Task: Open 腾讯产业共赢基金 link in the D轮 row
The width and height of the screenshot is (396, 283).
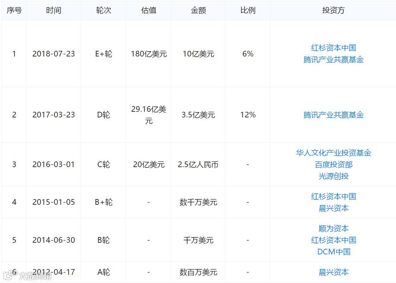Action: pyautogui.click(x=333, y=115)
